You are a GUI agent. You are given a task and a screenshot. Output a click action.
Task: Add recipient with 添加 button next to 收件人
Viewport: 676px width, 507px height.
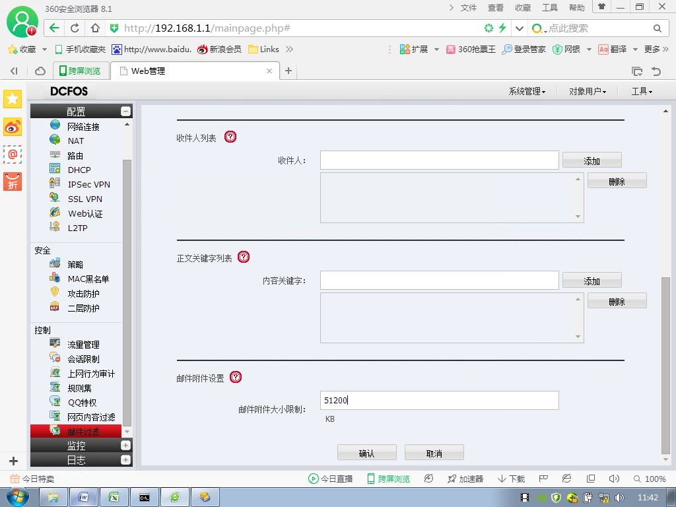point(592,161)
